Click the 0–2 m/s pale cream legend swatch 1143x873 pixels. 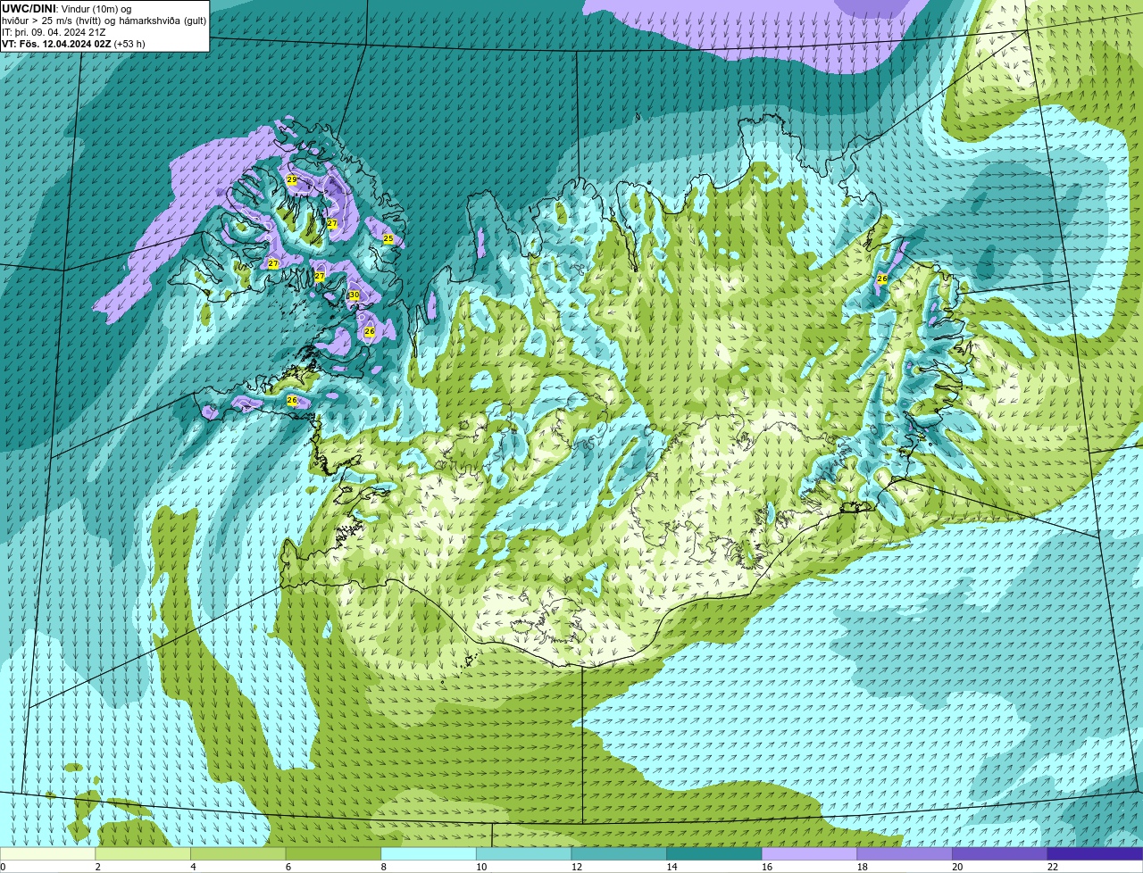pos(47,853)
